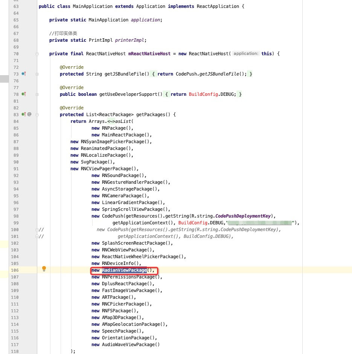352x354 pixels.
Task: Click FastImageViewPackage() on line 109
Action: (x=131, y=290)
